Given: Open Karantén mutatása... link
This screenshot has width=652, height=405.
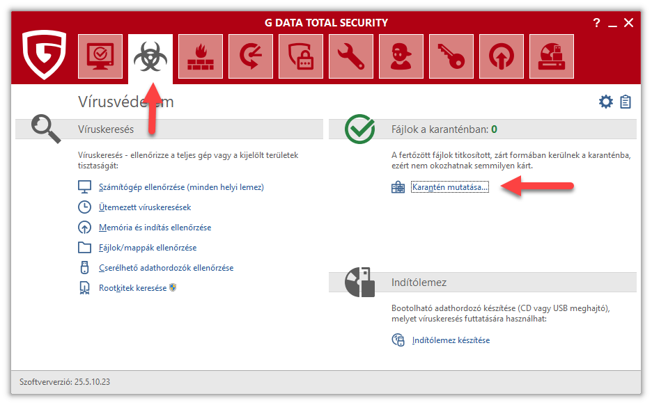Looking at the screenshot, I should click(450, 187).
